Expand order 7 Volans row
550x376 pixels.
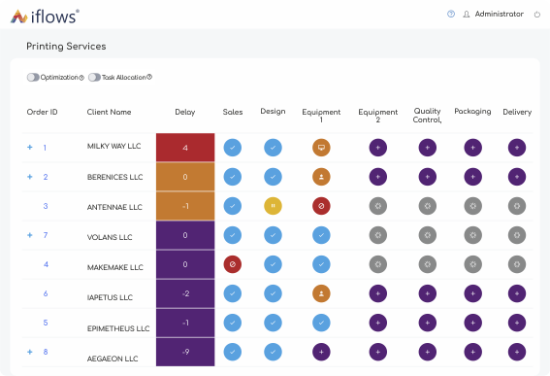[30, 235]
